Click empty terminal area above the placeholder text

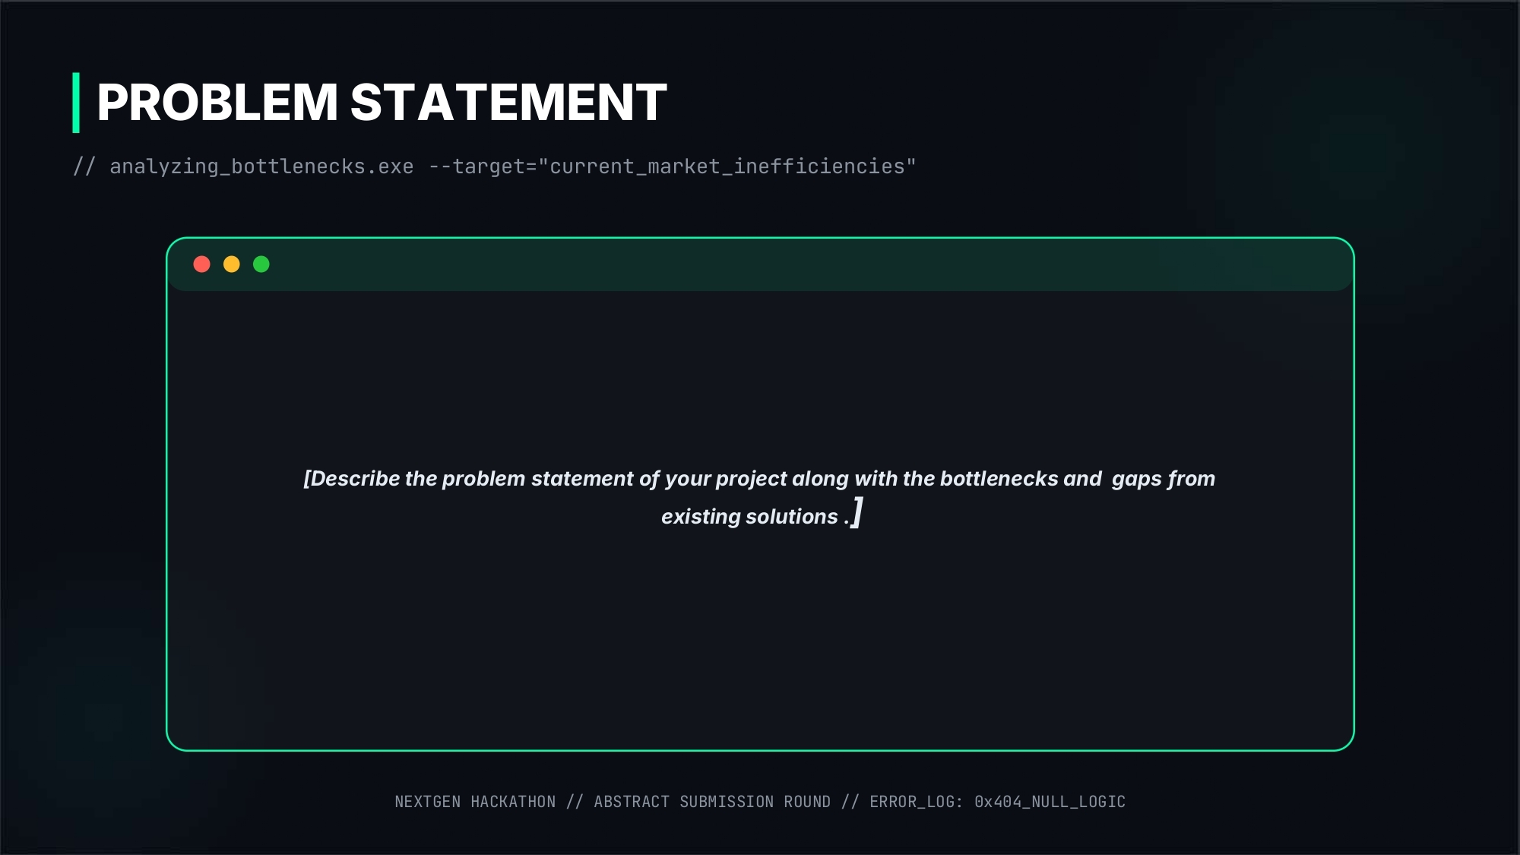coord(760,378)
